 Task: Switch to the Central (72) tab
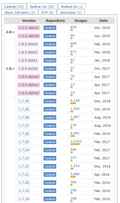[x=14, y=7]
